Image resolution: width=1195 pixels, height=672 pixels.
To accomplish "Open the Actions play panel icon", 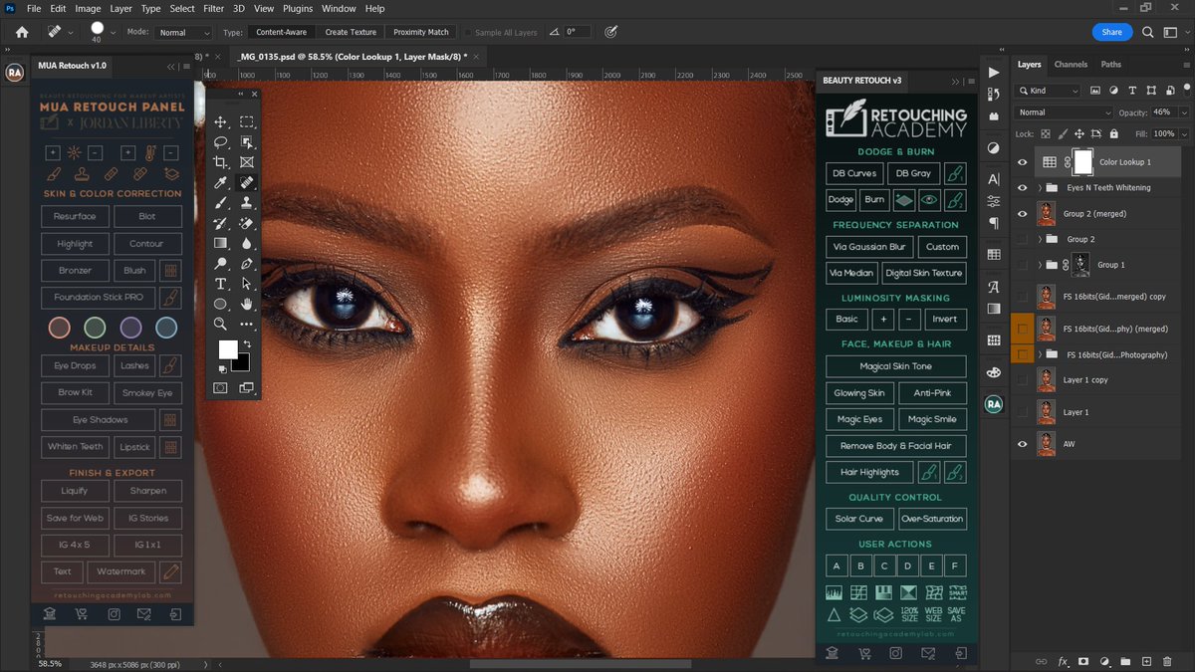I will (x=993, y=72).
